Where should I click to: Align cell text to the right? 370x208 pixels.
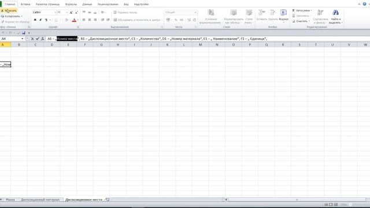coord(95,20)
